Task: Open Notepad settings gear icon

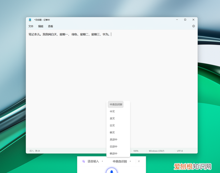Action: tap(194, 26)
